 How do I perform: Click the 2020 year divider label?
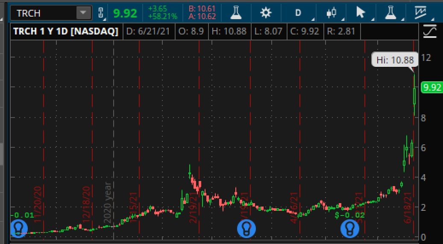pyautogui.click(x=107, y=202)
